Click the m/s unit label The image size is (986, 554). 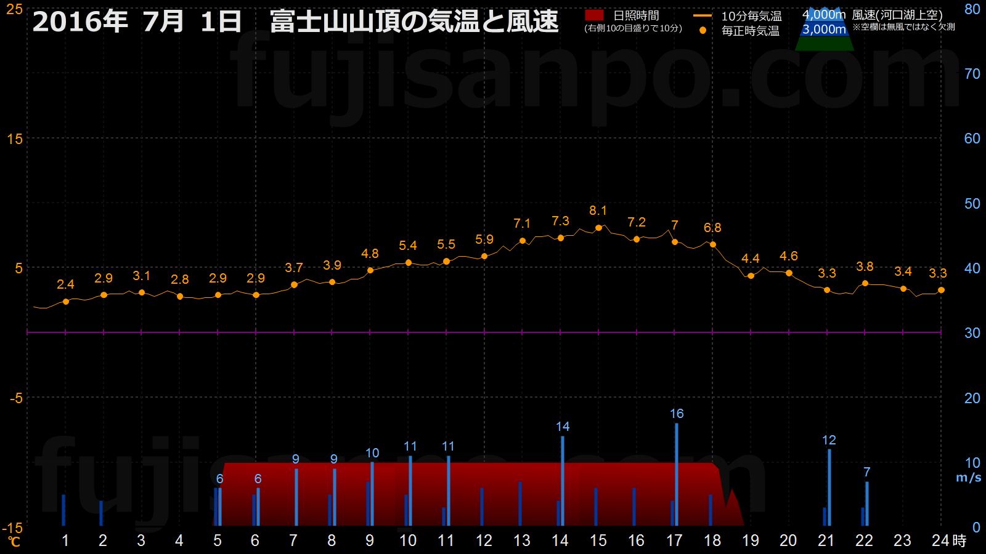coord(968,478)
